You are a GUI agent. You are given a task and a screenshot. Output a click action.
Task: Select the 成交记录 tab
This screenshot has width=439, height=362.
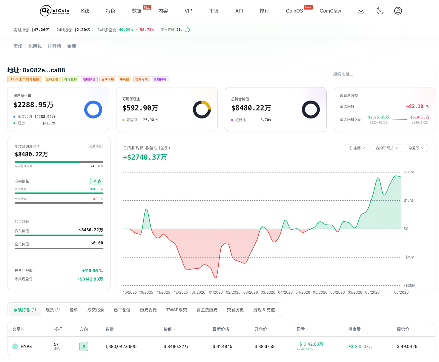pos(96,310)
